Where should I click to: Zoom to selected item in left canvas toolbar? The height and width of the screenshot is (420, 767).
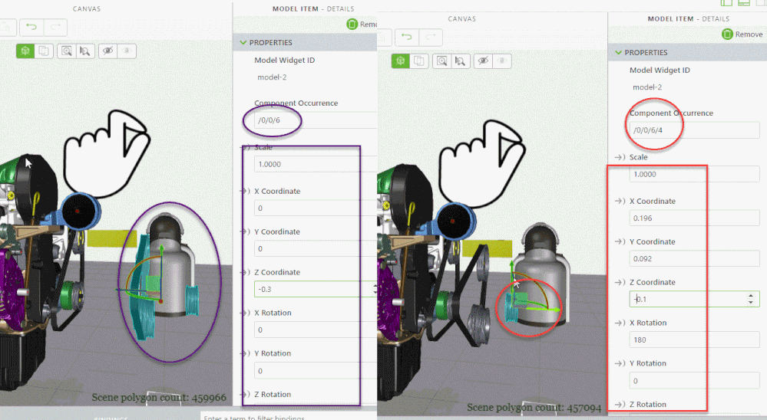(x=85, y=51)
